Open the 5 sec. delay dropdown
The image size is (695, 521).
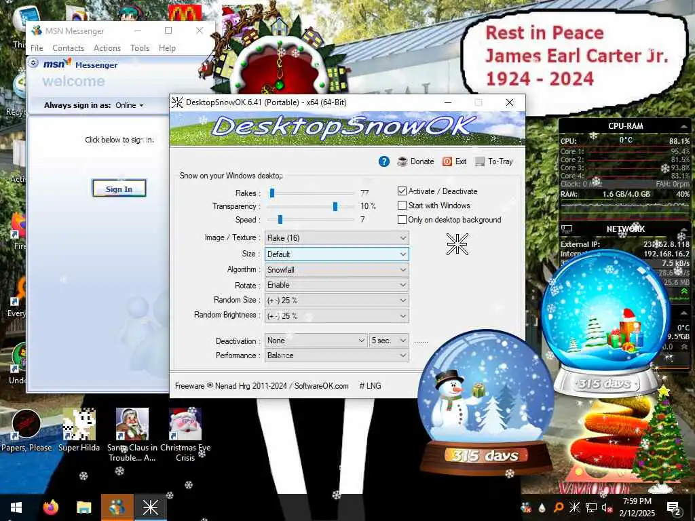tap(389, 341)
